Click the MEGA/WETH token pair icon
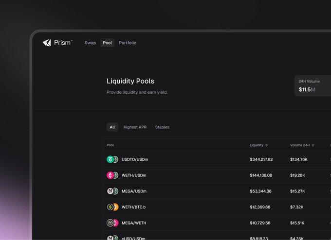Image resolution: width=331 pixels, height=240 pixels. click(112, 223)
